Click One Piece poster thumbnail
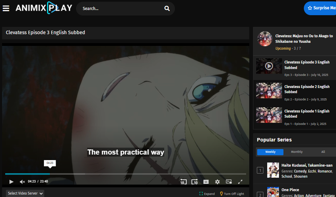This screenshot has height=197, width=336. (273, 192)
